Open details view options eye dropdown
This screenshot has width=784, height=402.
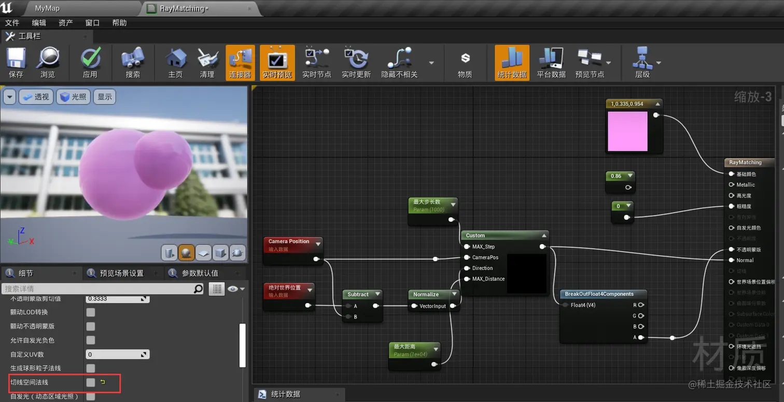click(235, 289)
